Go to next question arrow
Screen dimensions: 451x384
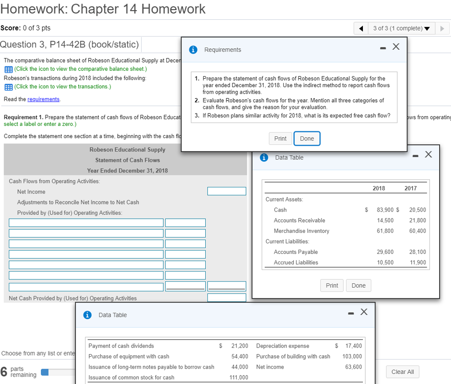[x=442, y=28]
